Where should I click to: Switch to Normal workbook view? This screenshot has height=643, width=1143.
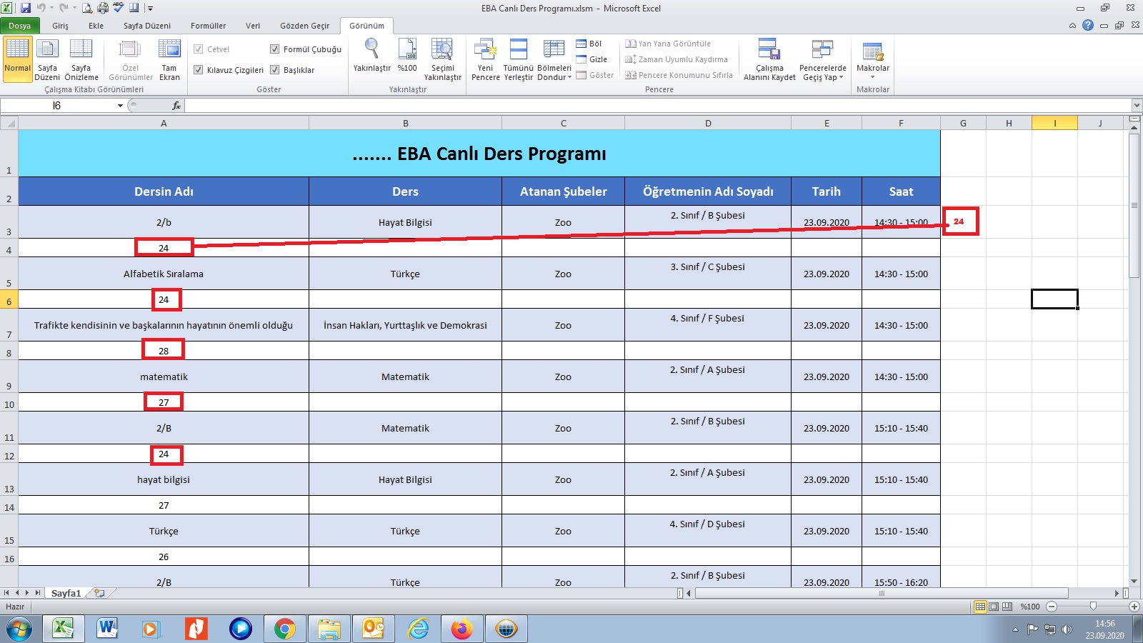click(18, 59)
